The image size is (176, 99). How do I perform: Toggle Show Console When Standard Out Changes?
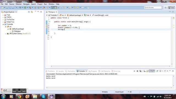pyautogui.click(x=150, y=71)
